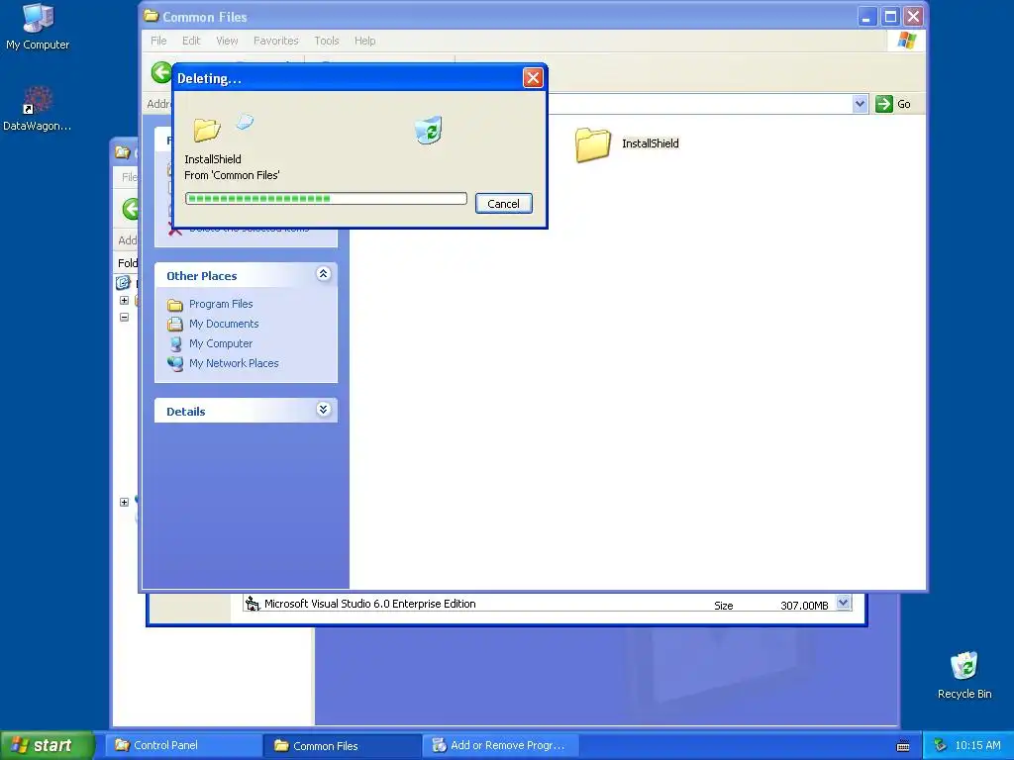Open My Network Places link
The image size is (1014, 760).
click(x=234, y=363)
